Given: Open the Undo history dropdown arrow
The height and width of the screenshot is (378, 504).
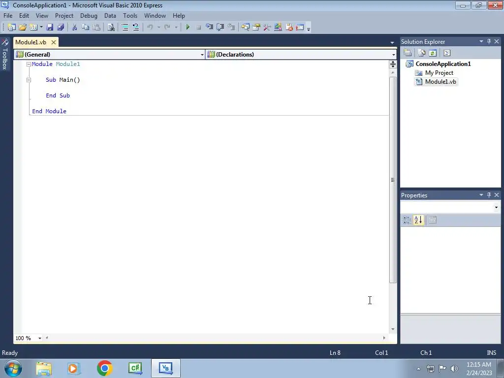Looking at the screenshot, I should tap(158, 28).
